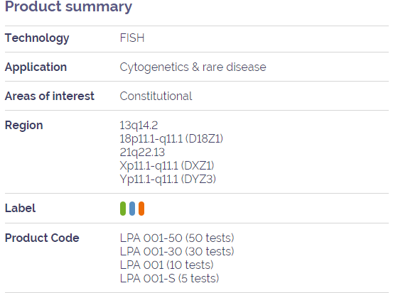Click the Areas of interest row label
Screen dimensions: 393x293
click(50, 96)
